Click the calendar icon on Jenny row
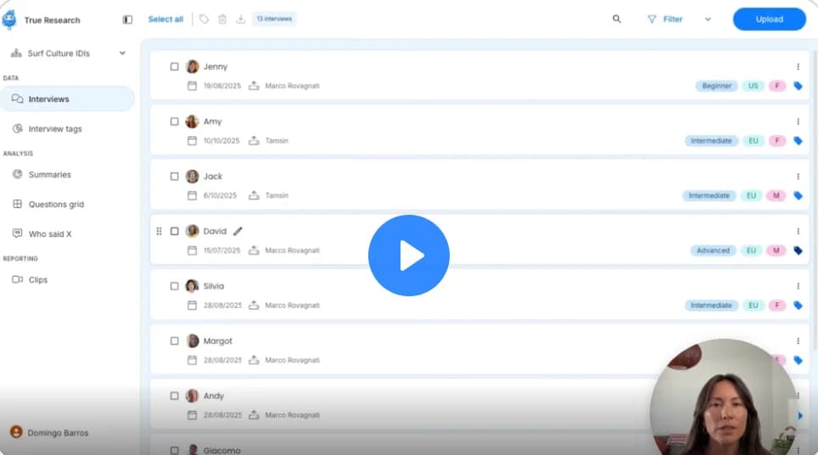 tap(192, 86)
